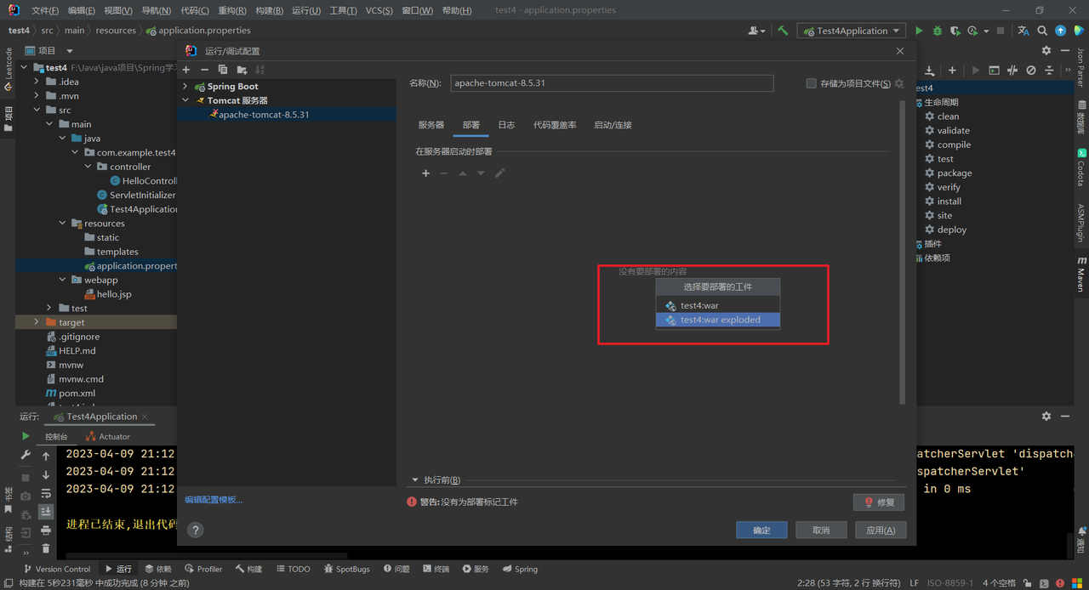Run with coverage from the main toolbar
The image size is (1089, 590).
(955, 31)
